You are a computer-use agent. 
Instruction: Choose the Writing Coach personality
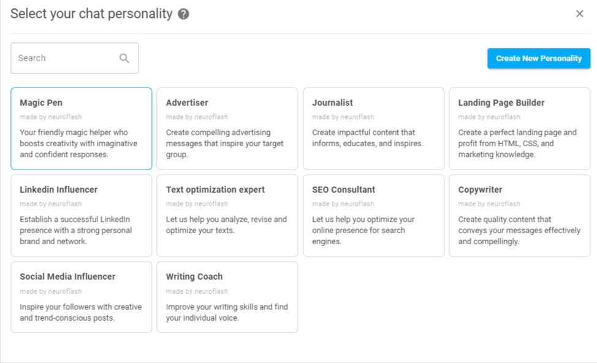tap(227, 297)
